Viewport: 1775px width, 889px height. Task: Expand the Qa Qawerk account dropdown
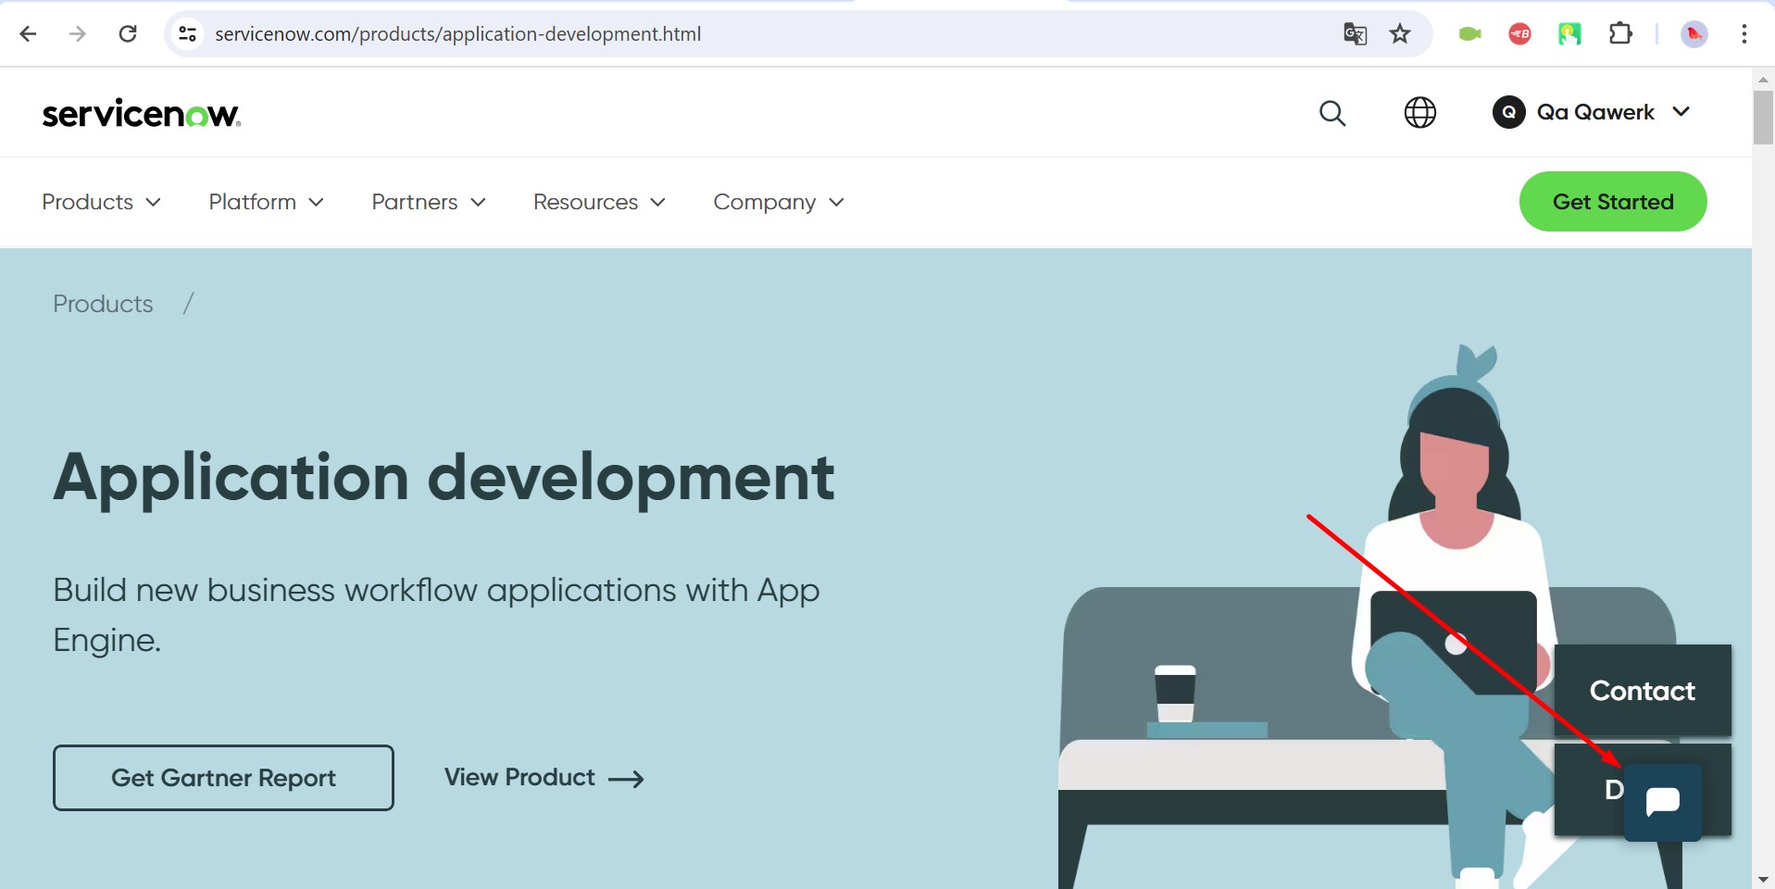[1593, 112]
